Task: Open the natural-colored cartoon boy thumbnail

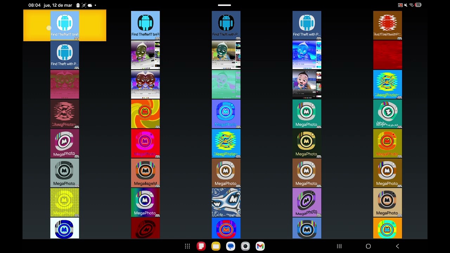Action: [307, 84]
